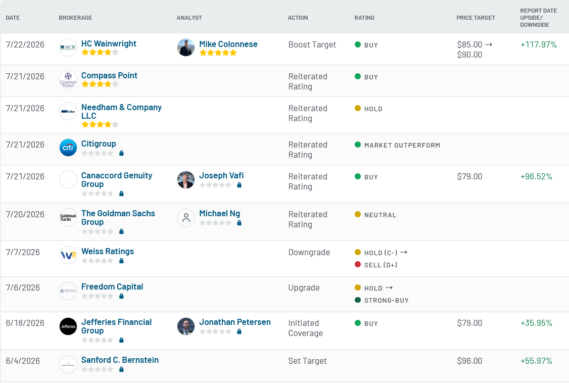Open the Compass Point logo icon
The width and height of the screenshot is (569, 383).
(x=68, y=79)
